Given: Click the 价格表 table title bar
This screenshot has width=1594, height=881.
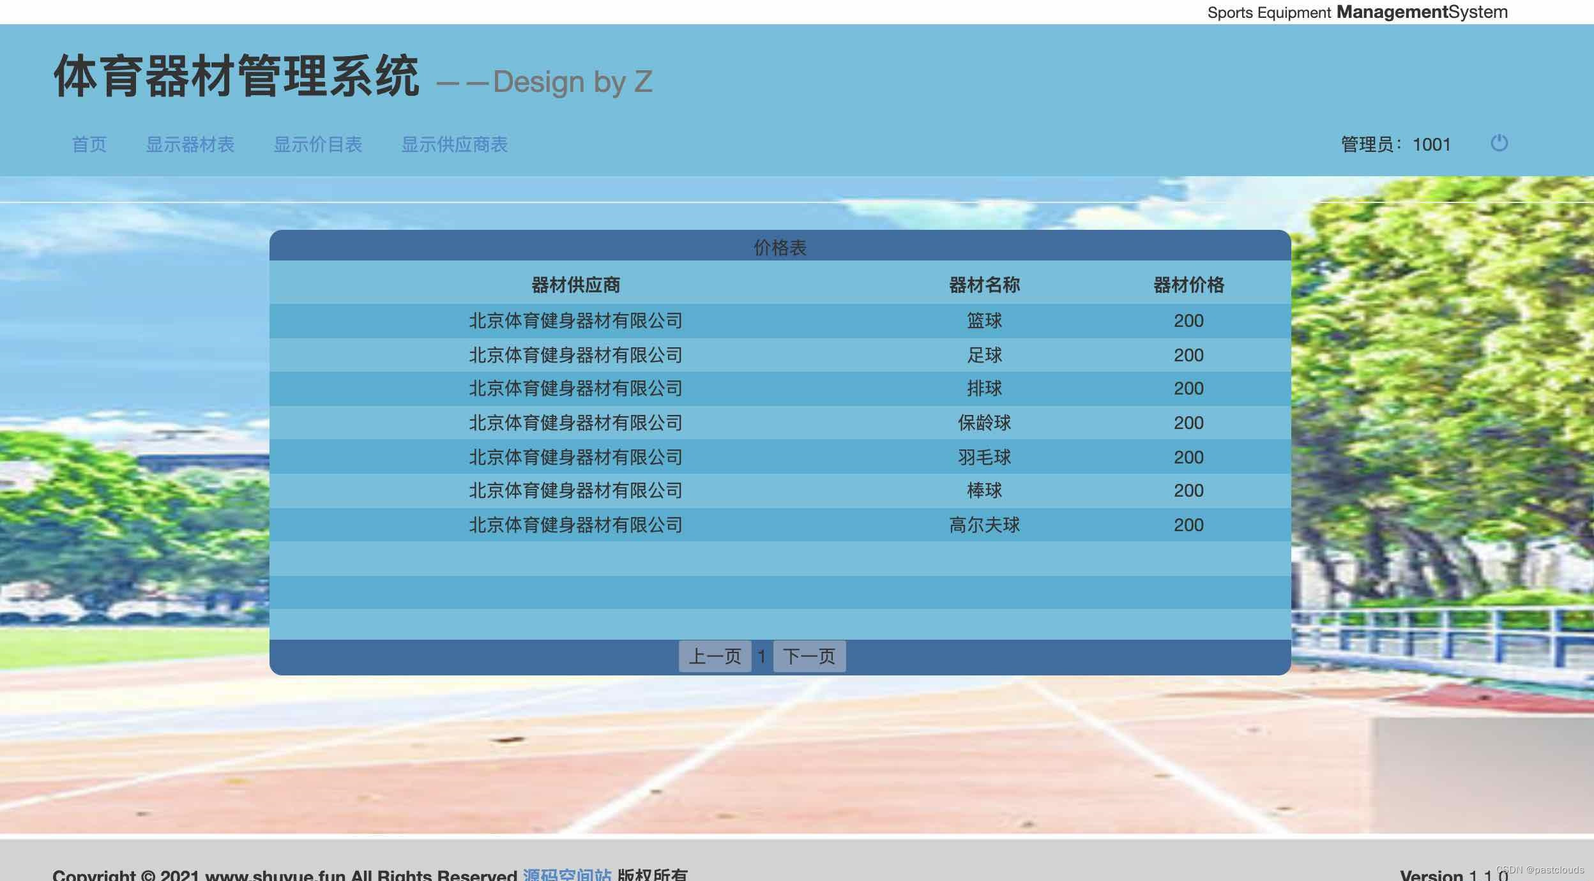Looking at the screenshot, I should (780, 247).
